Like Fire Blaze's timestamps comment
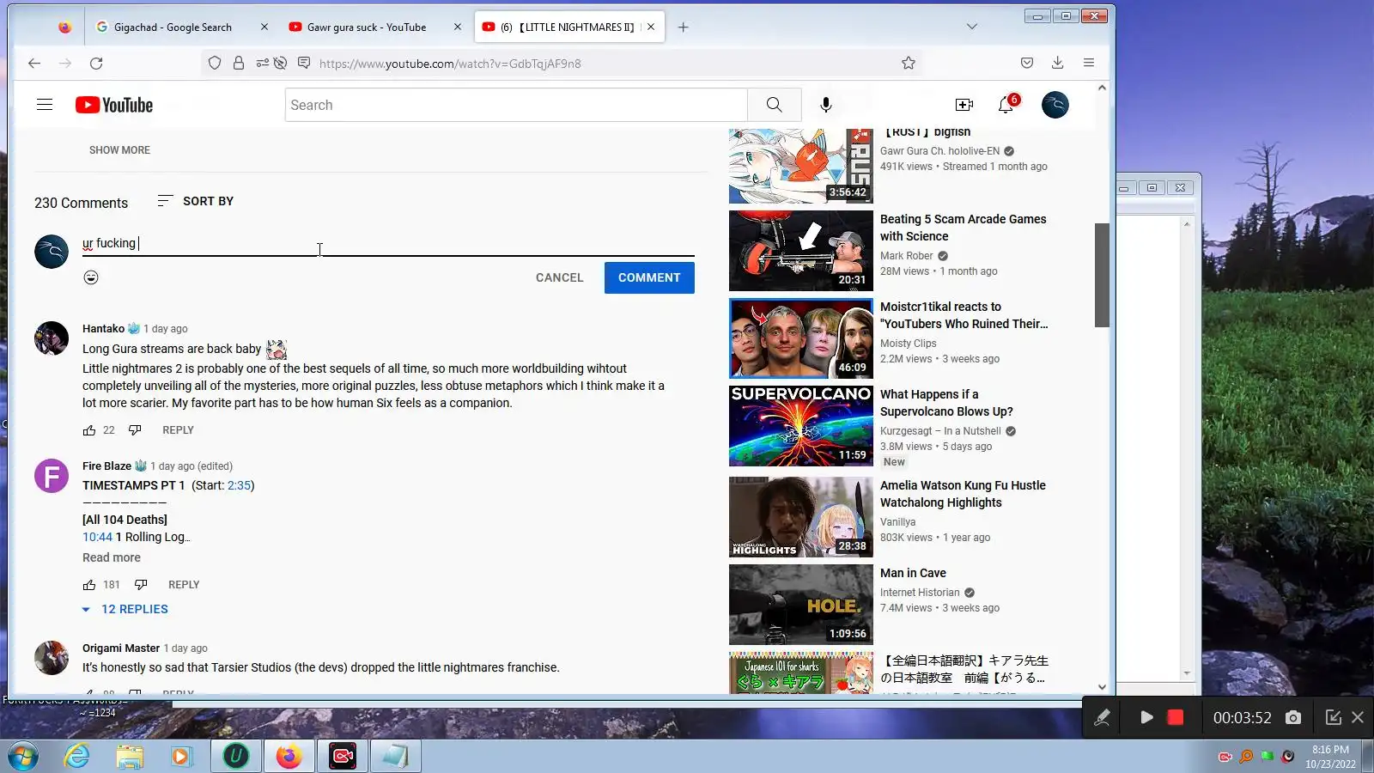 (89, 585)
